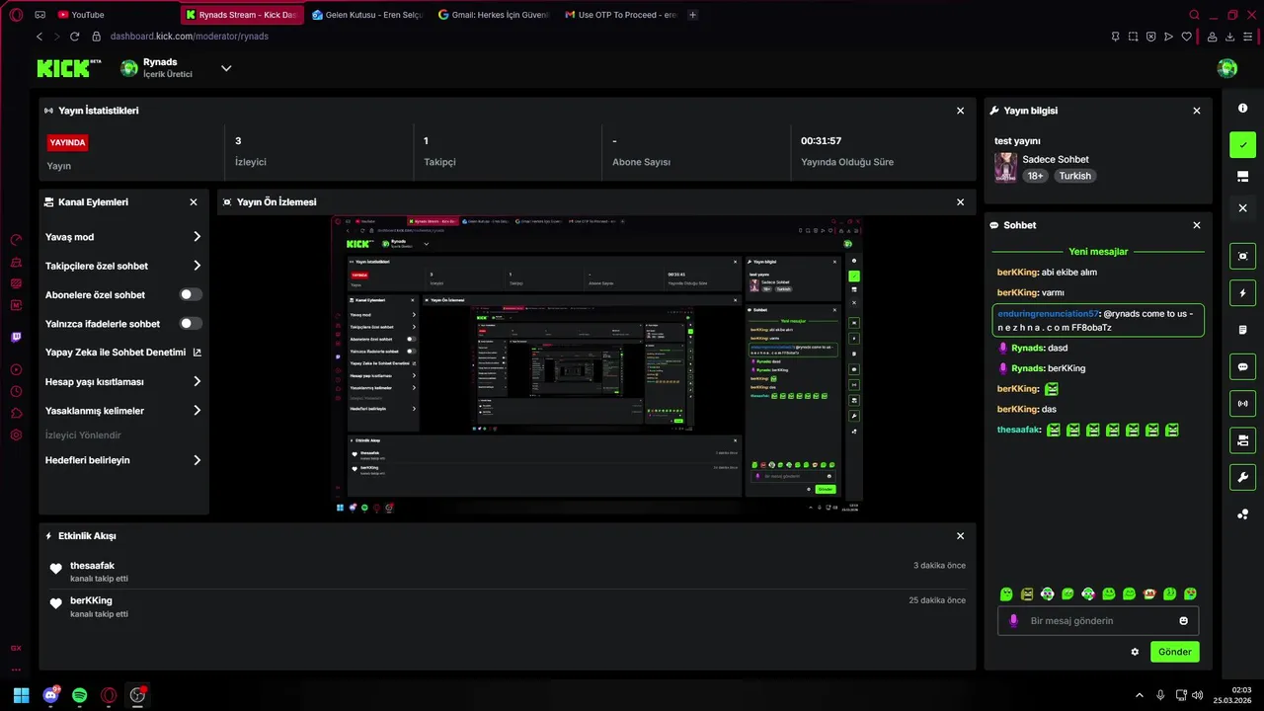Select the Rynads Stream Kick tab

coord(242,15)
